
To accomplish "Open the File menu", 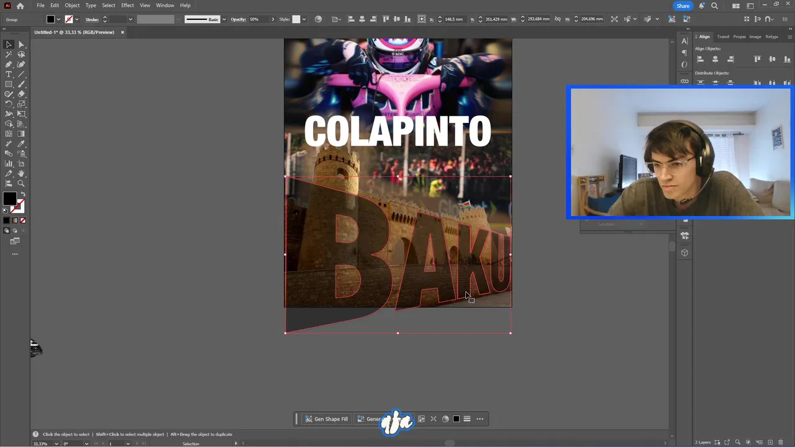I will [40, 6].
